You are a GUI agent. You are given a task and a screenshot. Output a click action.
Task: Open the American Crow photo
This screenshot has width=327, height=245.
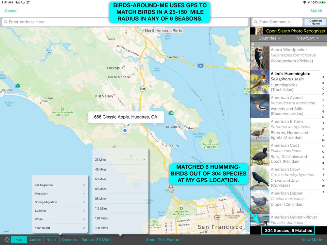[x=260, y=178]
